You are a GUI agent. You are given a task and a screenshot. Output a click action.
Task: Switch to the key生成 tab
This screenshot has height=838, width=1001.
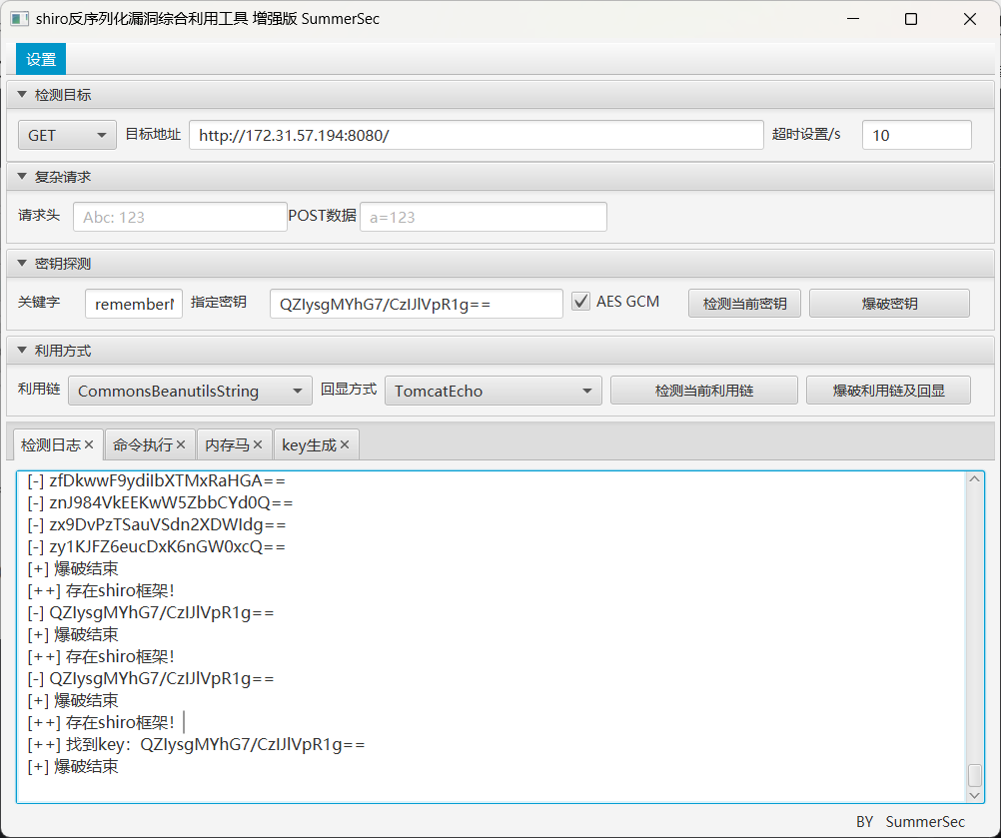coord(310,443)
